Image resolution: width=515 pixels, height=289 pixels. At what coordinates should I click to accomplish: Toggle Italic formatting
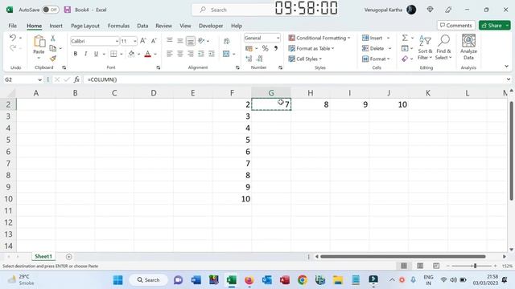86,54
